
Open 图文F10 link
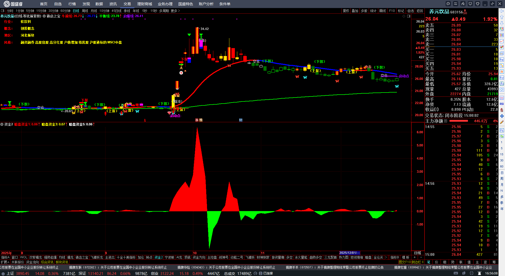405,262
